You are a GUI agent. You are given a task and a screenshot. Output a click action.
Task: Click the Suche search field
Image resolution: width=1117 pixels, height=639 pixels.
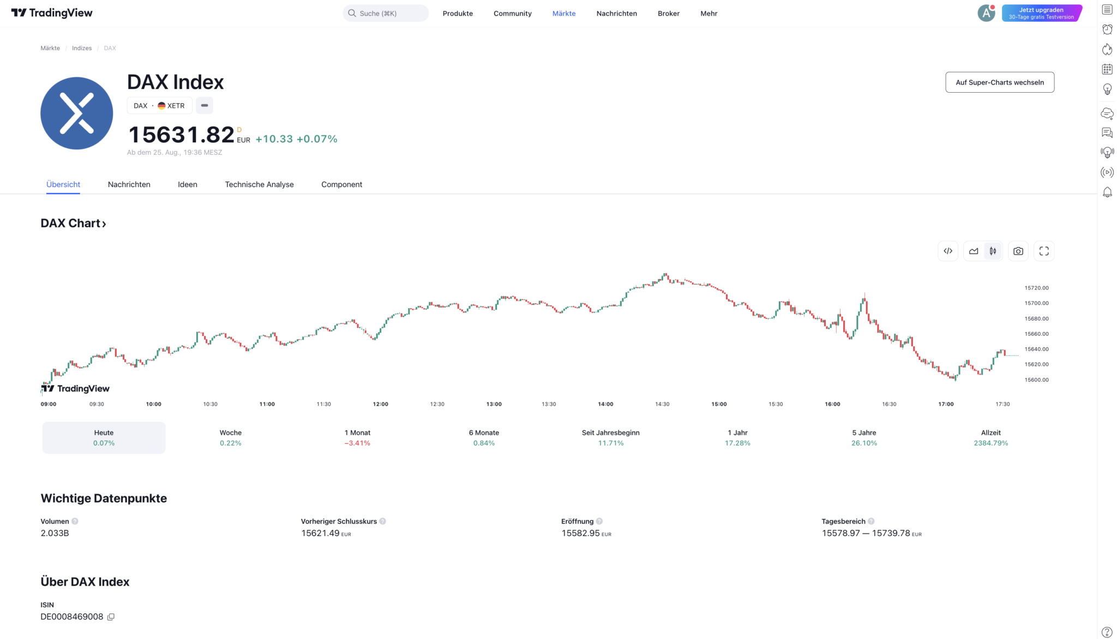point(386,13)
